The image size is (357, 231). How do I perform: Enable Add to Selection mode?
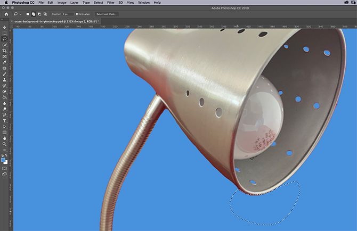(x=33, y=14)
